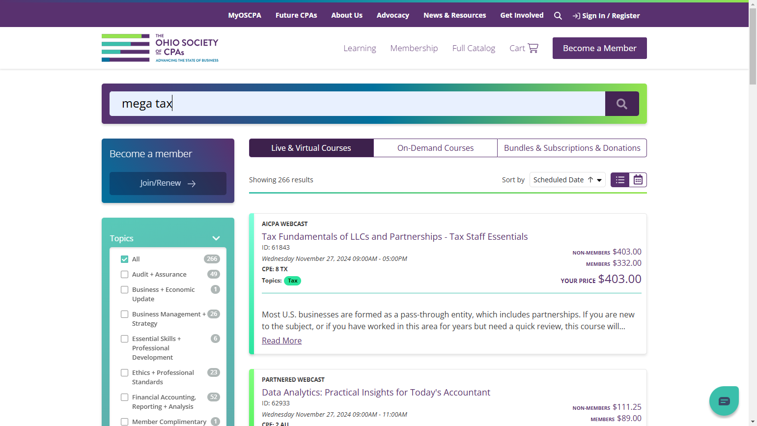
Task: Open Bundles & Subscriptions & Donations tab
Action: [572, 148]
